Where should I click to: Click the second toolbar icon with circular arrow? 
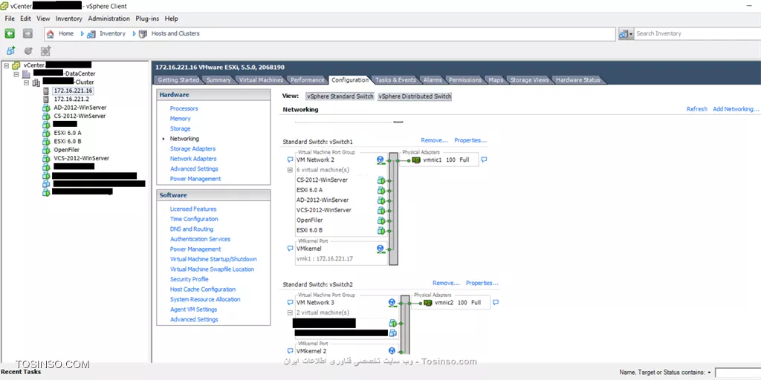(x=28, y=50)
